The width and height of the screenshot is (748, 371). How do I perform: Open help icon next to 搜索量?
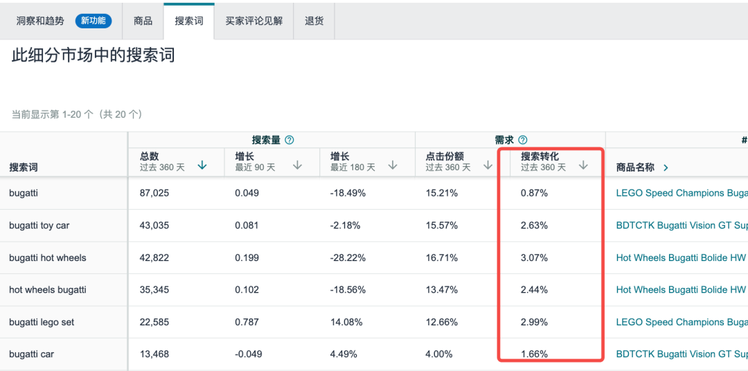click(x=289, y=141)
